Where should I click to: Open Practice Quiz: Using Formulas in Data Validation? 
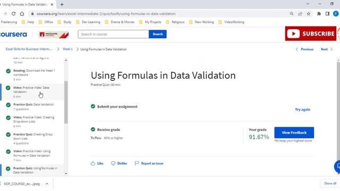(x=32, y=170)
